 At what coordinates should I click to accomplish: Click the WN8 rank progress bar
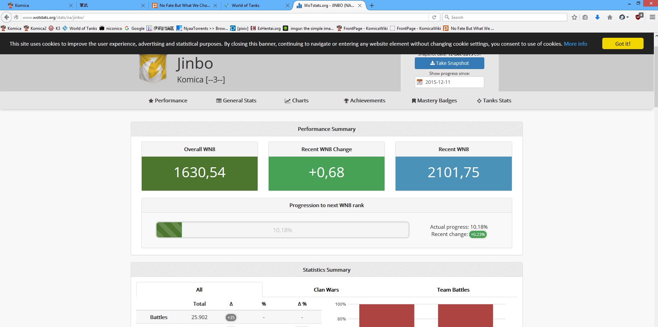coord(282,230)
